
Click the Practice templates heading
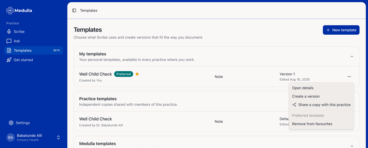pyautogui.click(x=98, y=99)
